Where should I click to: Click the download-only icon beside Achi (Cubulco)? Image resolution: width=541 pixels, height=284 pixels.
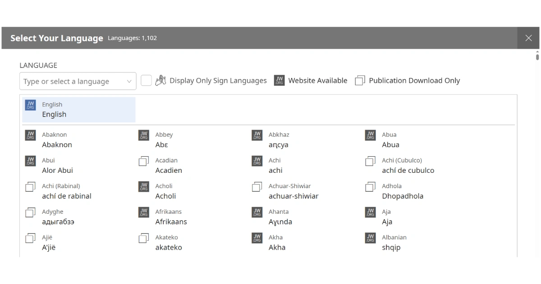coord(370,161)
